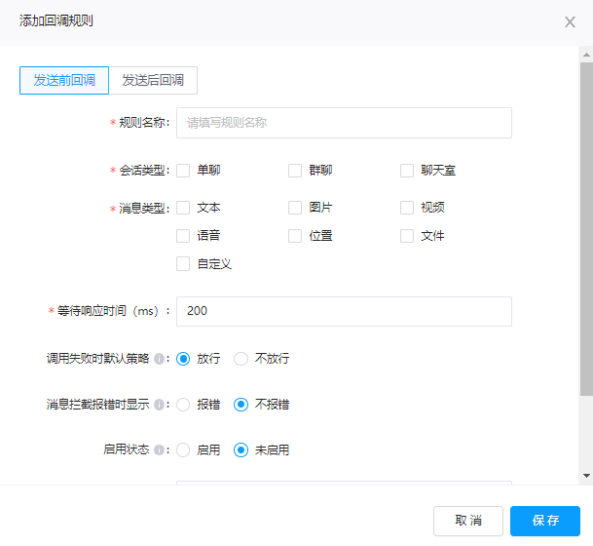Select the 文本 message type checkbox
Viewport: 593px width, 546px height.
(183, 208)
